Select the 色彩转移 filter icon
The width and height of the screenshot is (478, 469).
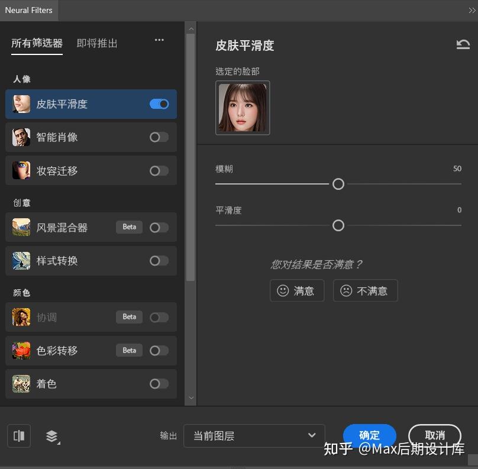(x=21, y=350)
